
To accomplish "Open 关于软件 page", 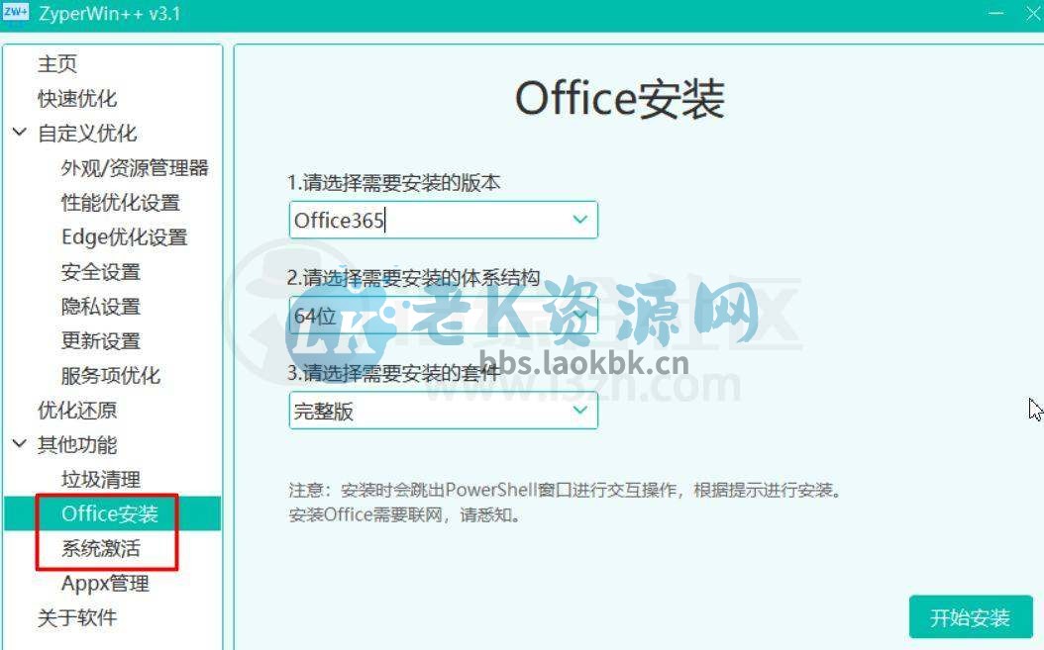I will (77, 617).
